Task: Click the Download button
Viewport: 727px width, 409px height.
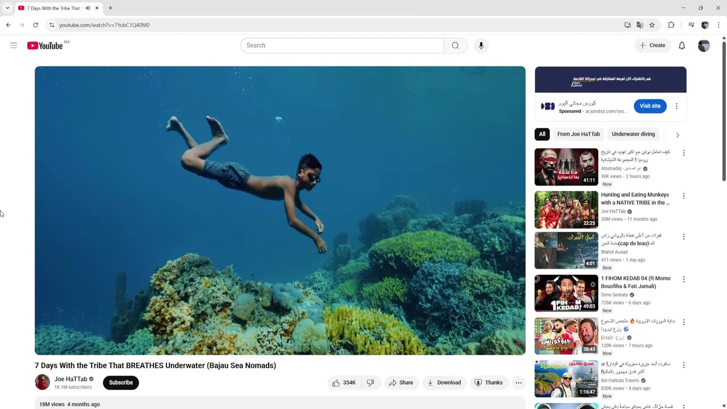Action: click(x=444, y=383)
